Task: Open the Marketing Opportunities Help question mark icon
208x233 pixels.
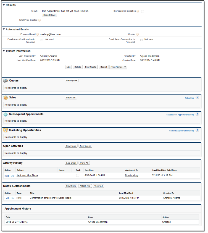Action: point(197,130)
